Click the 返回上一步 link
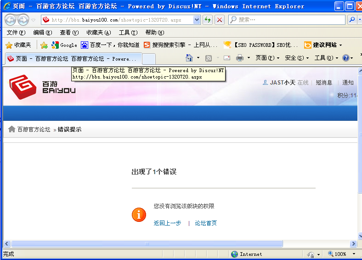 pos(167,223)
